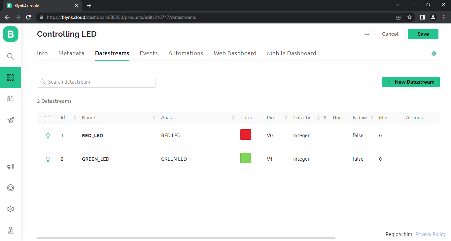
Task: Open the megaphone announcements icon
Action: pyautogui.click(x=11, y=167)
